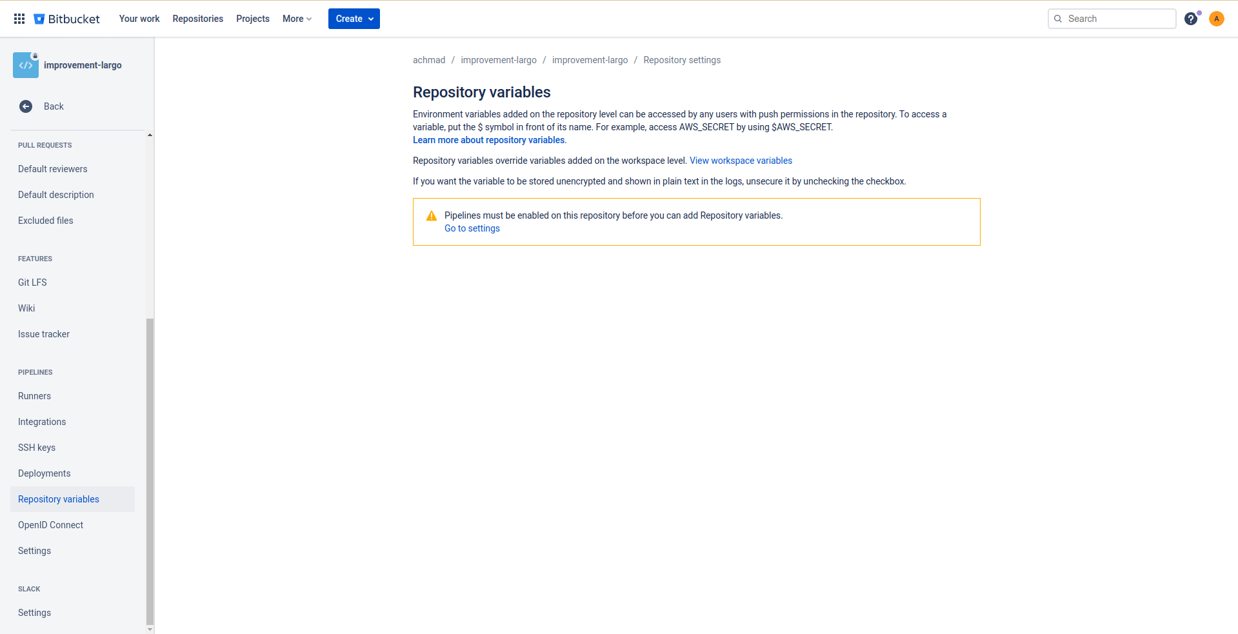The height and width of the screenshot is (634, 1238).
Task: Open the Atlassian app switcher grid
Action: tap(19, 18)
